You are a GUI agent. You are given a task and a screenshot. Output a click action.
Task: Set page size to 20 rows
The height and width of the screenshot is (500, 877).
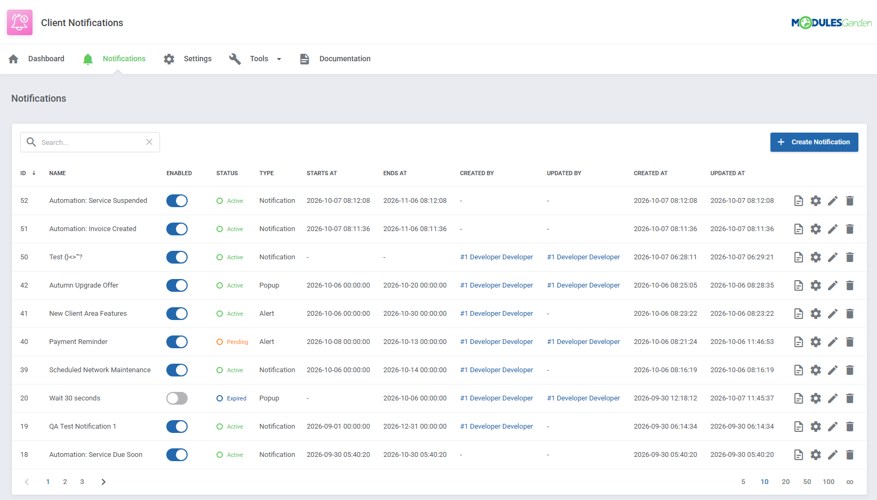point(786,482)
